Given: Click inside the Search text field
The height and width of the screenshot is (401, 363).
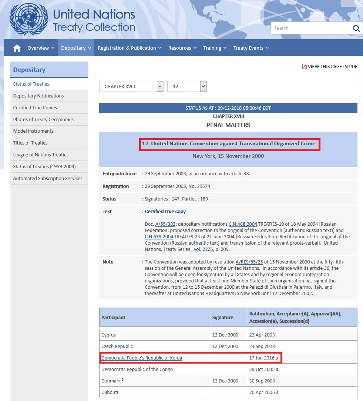Looking at the screenshot, I should 311,28.
